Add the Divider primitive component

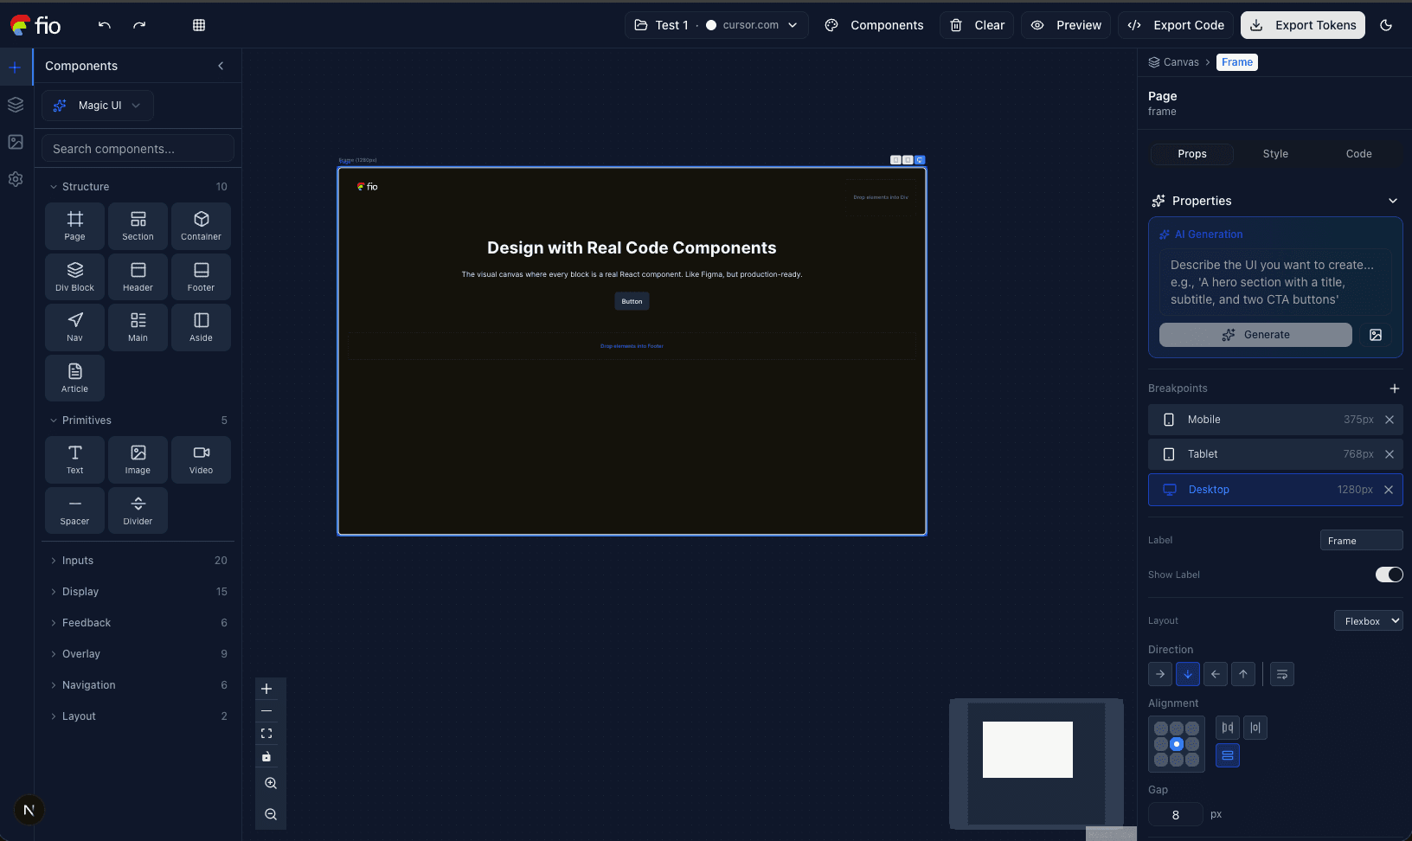tap(138, 510)
